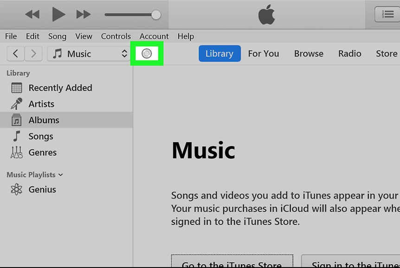Screen dimensions: 400x268
Task: Collapse the Music Playlists section chevron
Action: [60, 175]
